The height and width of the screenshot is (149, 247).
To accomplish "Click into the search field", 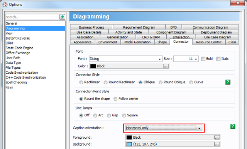I will (32, 17).
